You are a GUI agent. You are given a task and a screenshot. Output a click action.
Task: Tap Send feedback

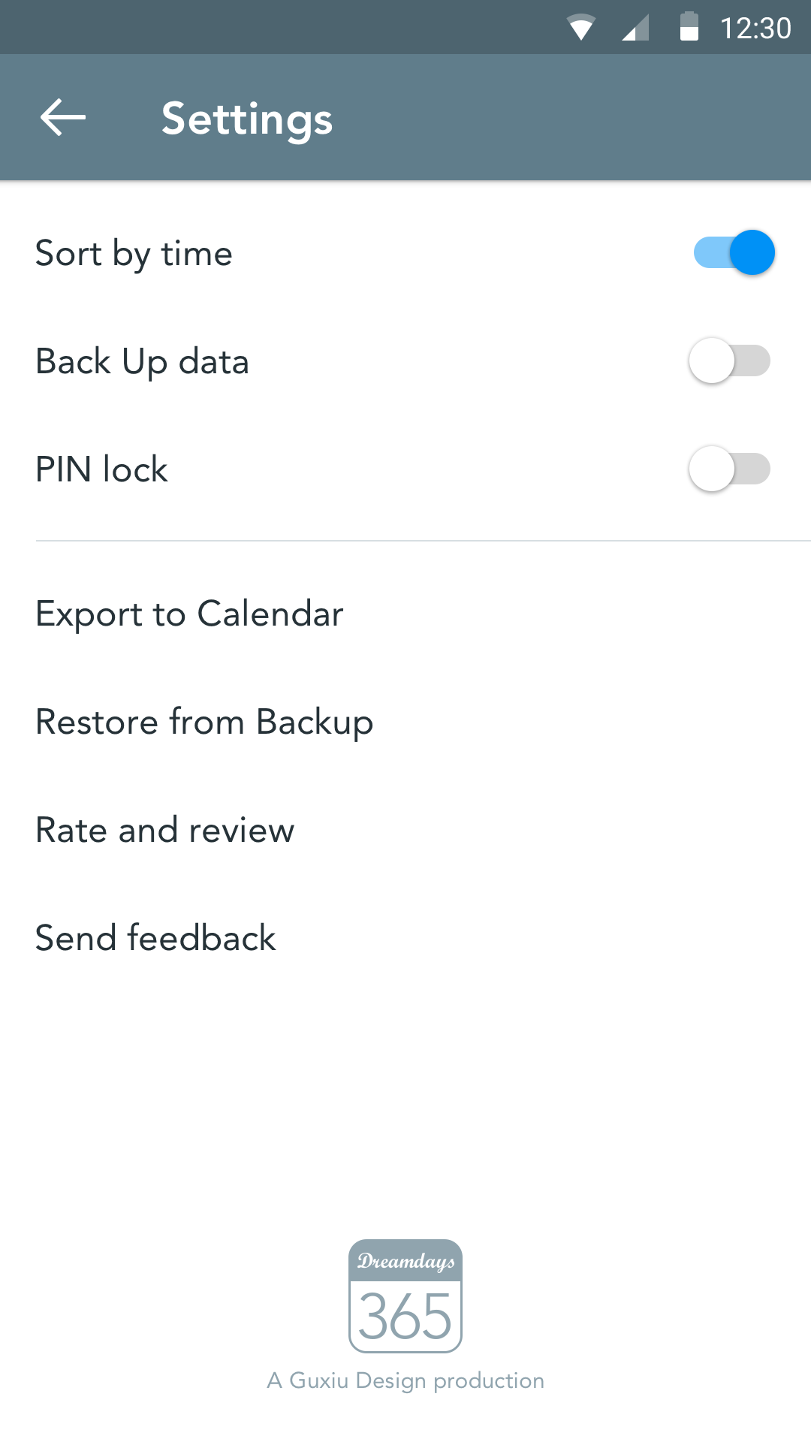pyautogui.click(x=155, y=938)
